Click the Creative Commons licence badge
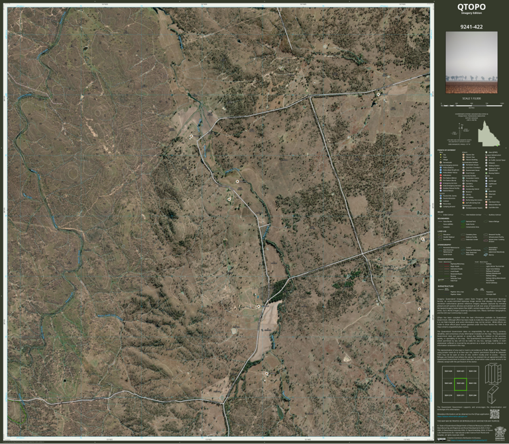 [x=441, y=439]
